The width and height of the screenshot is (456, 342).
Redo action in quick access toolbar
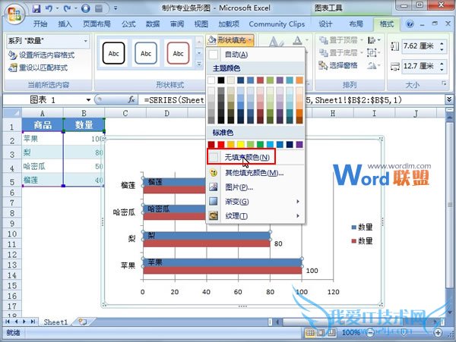[x=67, y=8]
